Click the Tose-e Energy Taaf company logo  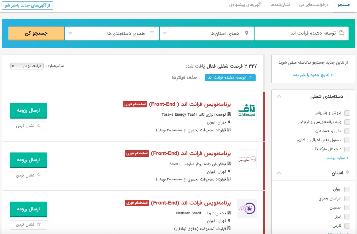(247, 110)
